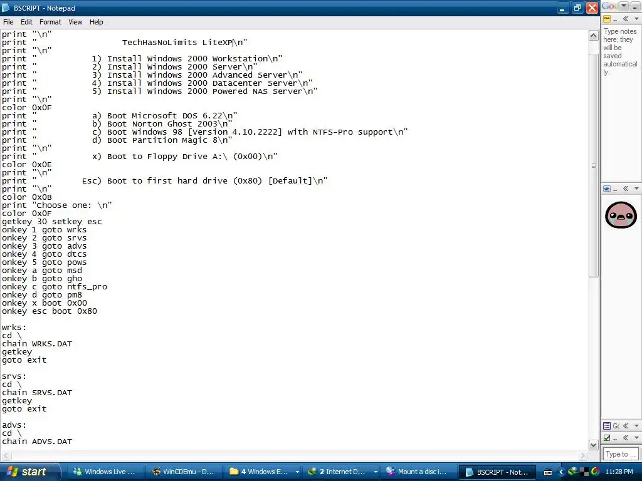This screenshot has height=481, width=642.
Task: Click the 'color 0x0E' line
Action: tap(26, 165)
